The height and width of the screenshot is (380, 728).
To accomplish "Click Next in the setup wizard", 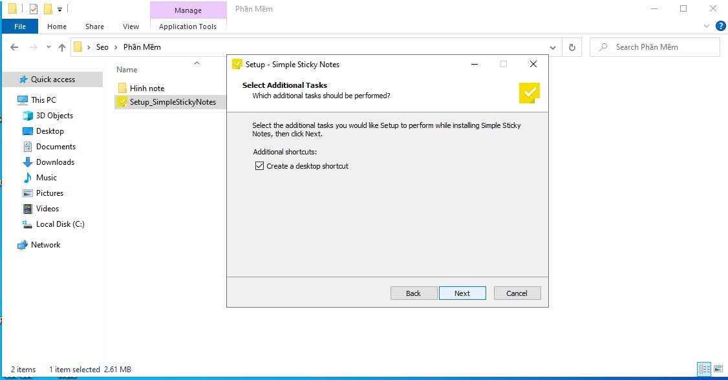I will (x=462, y=293).
